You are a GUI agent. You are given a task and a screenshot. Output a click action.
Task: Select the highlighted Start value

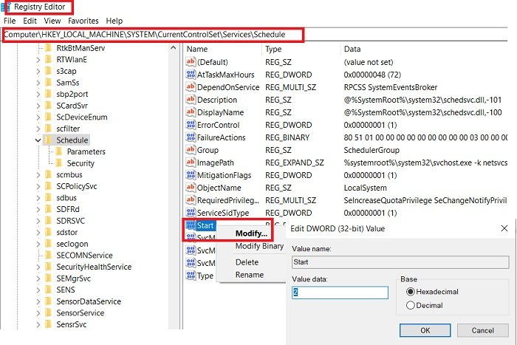pyautogui.click(x=205, y=225)
